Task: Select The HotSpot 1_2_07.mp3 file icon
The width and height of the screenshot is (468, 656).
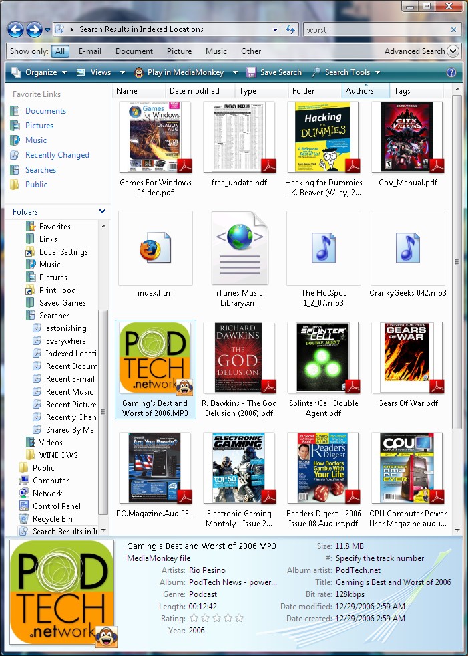Action: 323,248
